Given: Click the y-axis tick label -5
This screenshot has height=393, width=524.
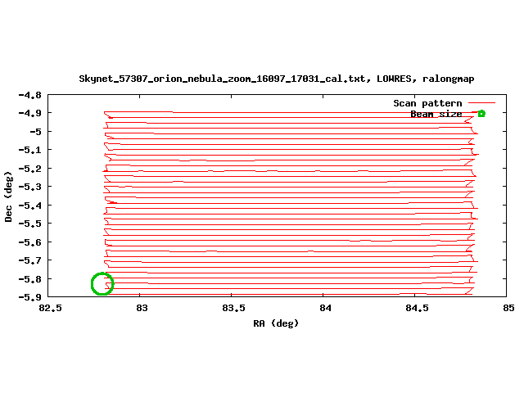Looking at the screenshot, I should [x=35, y=132].
